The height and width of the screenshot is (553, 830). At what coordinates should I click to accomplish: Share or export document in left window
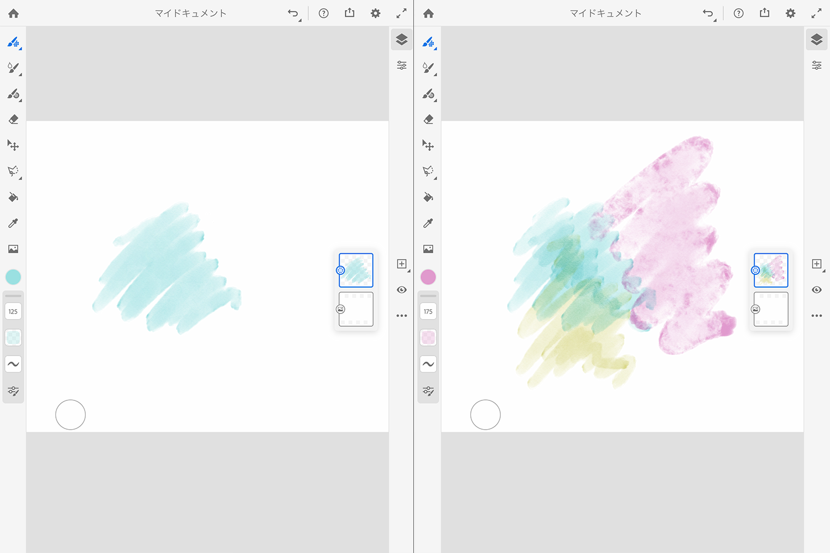pyautogui.click(x=350, y=13)
